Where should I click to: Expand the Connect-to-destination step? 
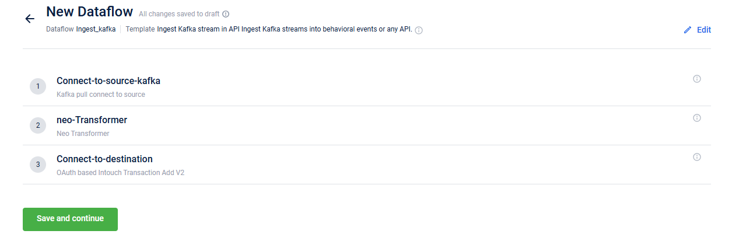click(x=104, y=159)
